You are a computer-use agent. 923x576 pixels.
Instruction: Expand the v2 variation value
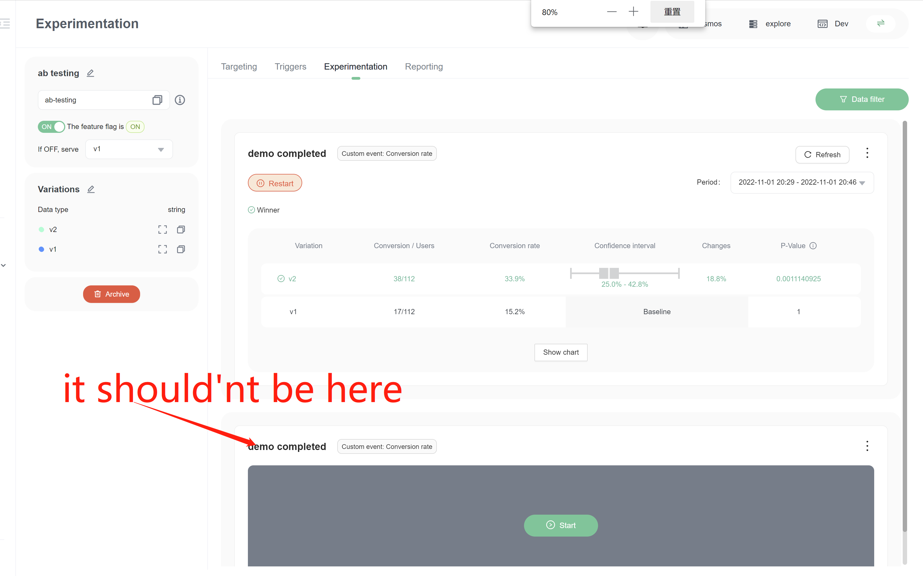coord(162,229)
